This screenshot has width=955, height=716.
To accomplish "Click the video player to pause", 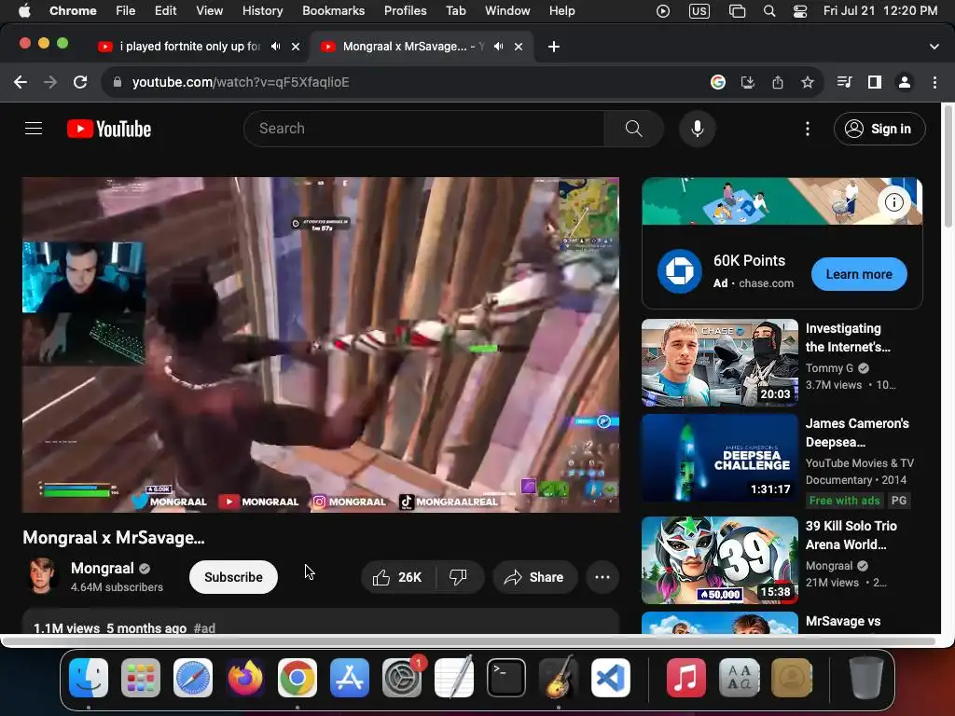I will pos(321,345).
